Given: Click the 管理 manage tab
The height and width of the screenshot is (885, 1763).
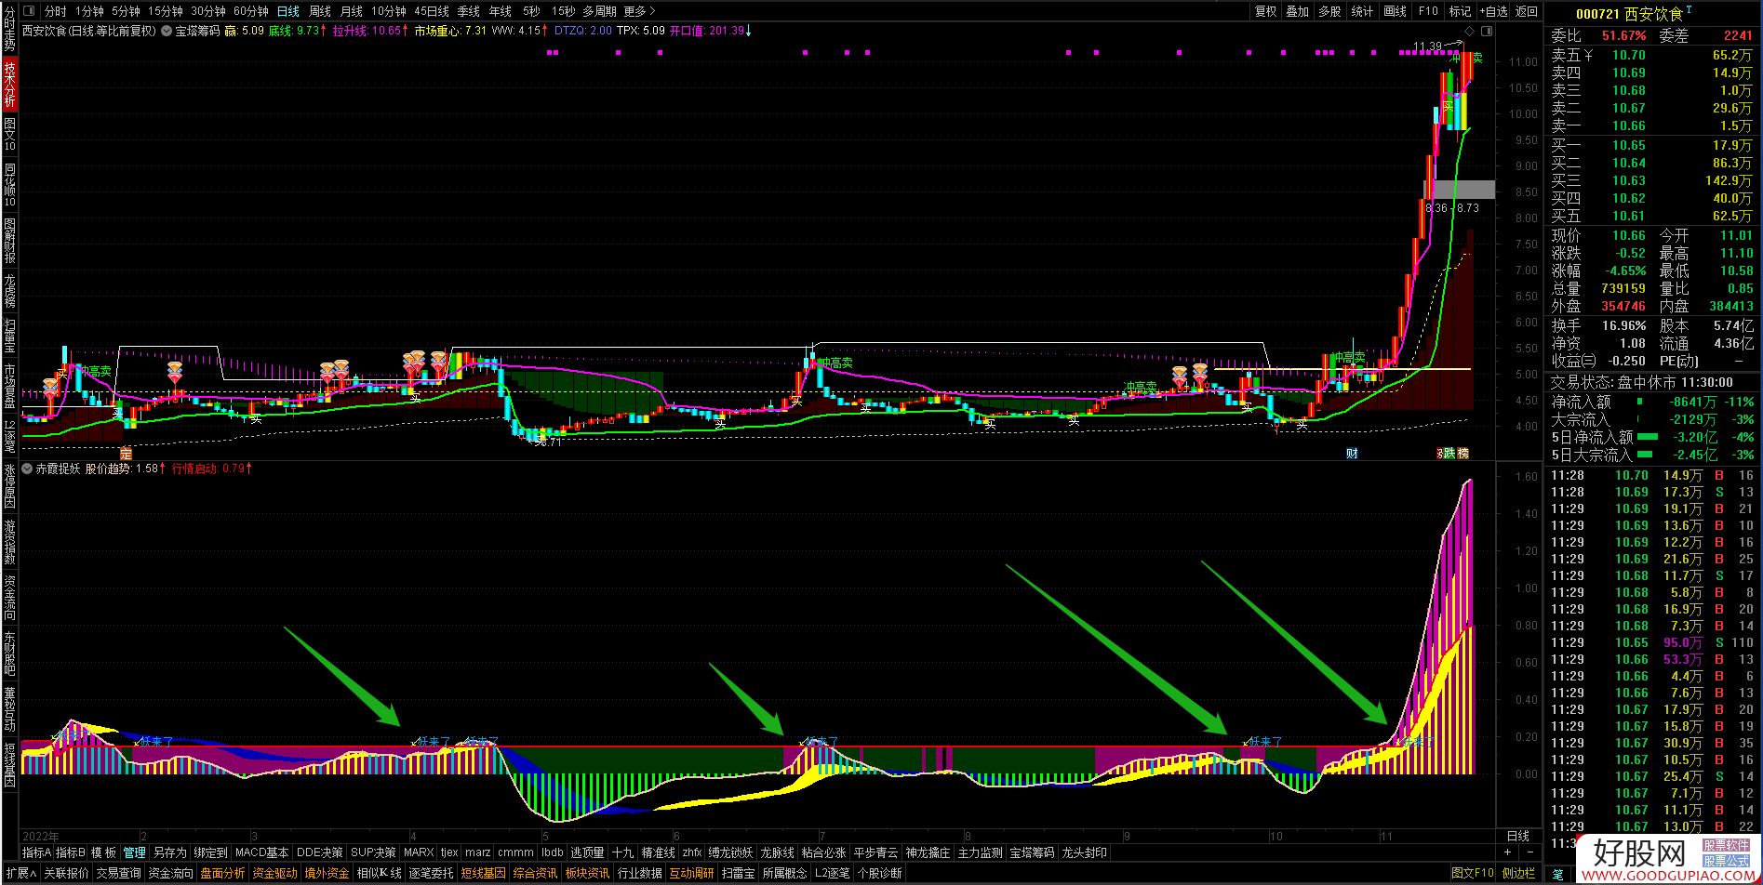Looking at the screenshot, I should pos(135,852).
